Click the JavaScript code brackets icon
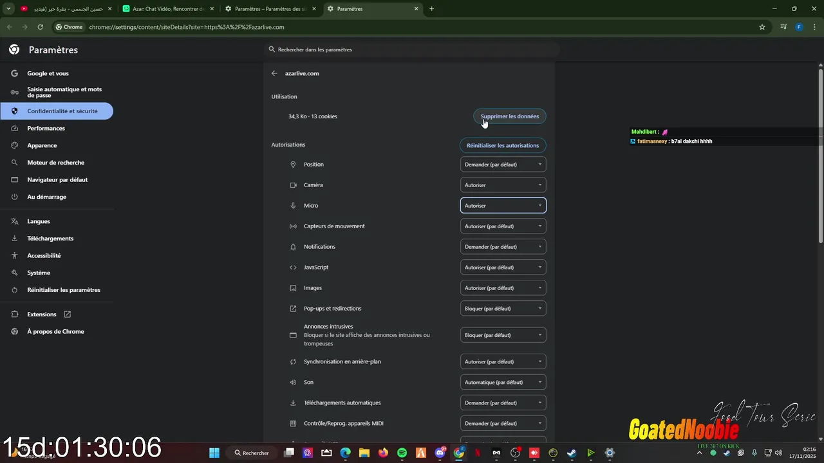 293,268
